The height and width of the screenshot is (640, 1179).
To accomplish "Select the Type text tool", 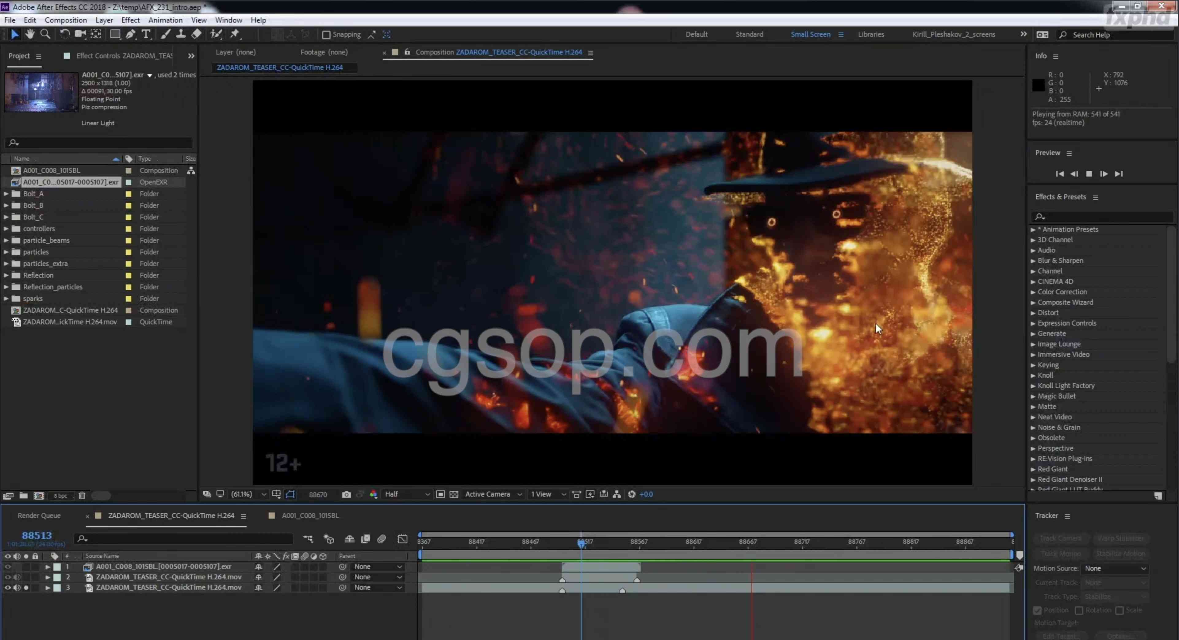I will coord(146,34).
